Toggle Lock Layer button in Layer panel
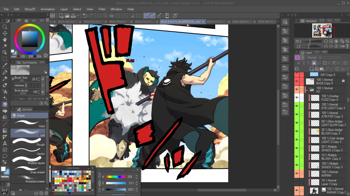Screen dimensions: 350x196 tap(314, 63)
